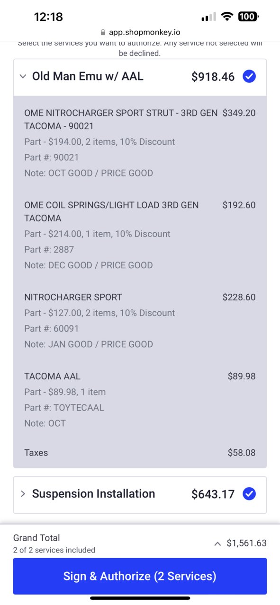Tap the Wi-Fi status icon
This screenshot has height=605, width=280.
tap(227, 17)
